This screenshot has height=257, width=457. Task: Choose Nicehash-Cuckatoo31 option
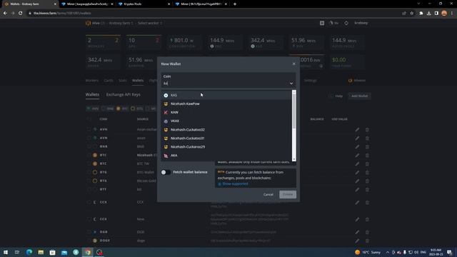226,138
